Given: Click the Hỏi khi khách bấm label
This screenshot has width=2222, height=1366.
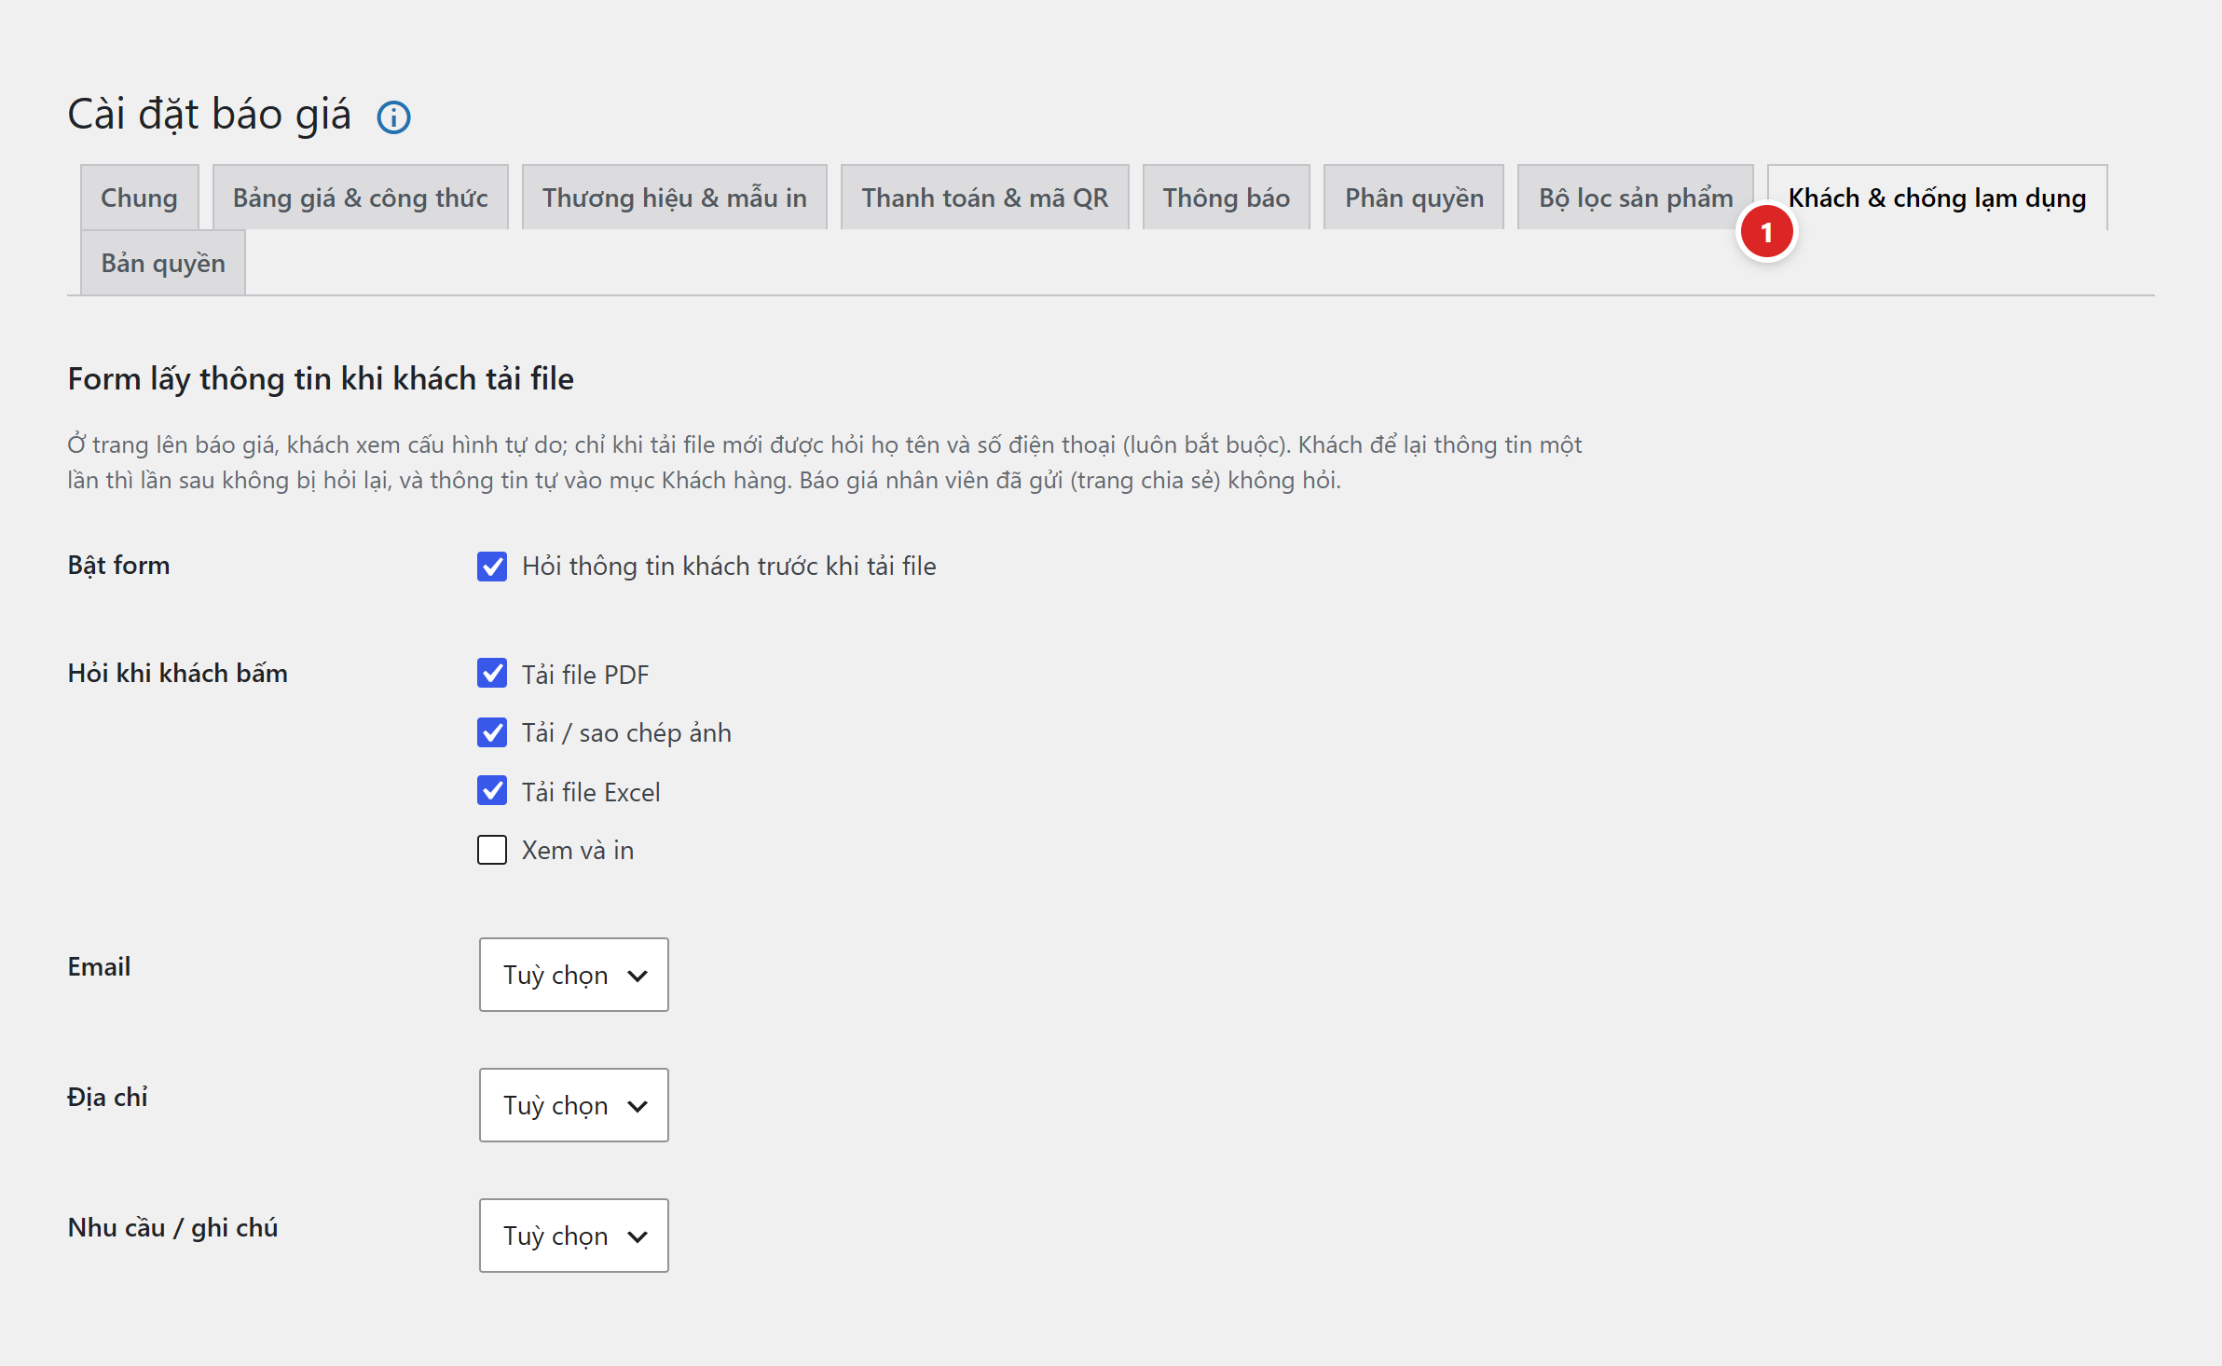Looking at the screenshot, I should coord(177,673).
